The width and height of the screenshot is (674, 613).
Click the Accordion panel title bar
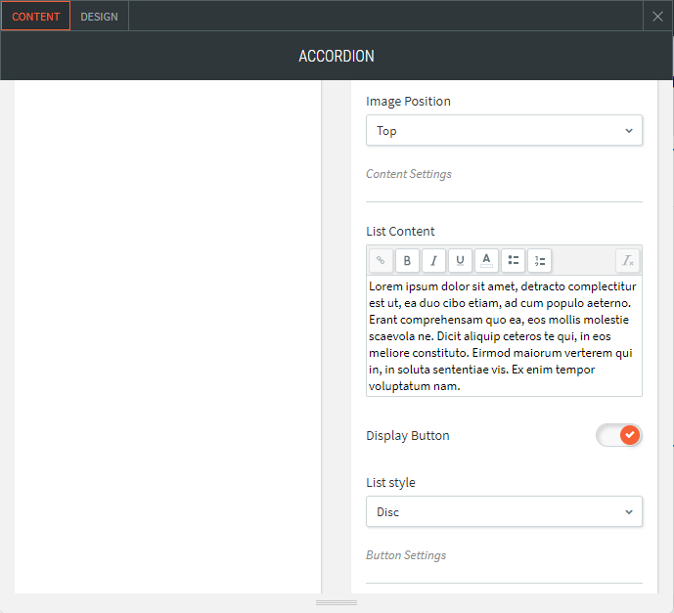click(x=337, y=57)
